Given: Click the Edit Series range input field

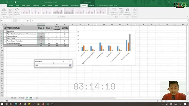Looking at the screenshot, I should [x=52, y=65].
